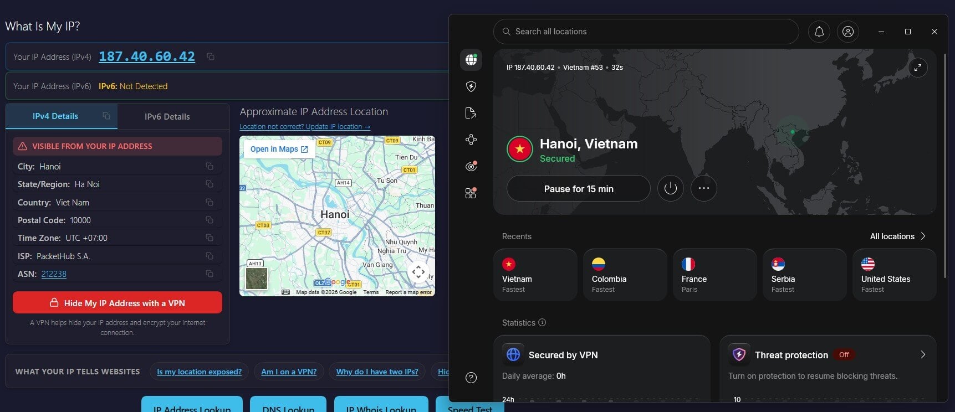
Task: Click Why do I have two IPs? link
Action: (x=377, y=372)
